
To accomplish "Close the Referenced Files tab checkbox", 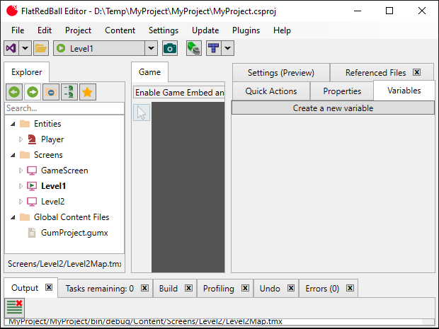I will tap(417, 72).
